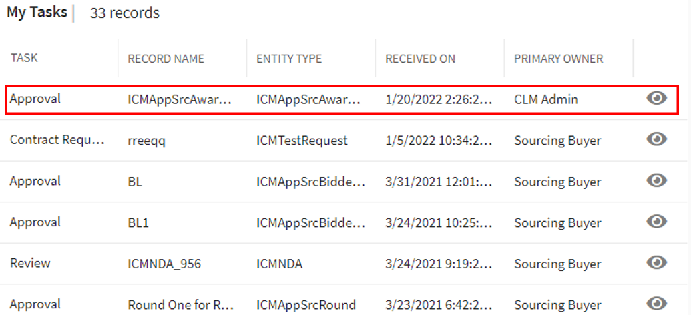This screenshot has width=691, height=315.
Task: Sort tasks by RECEIVED ON column
Action: tap(420, 59)
